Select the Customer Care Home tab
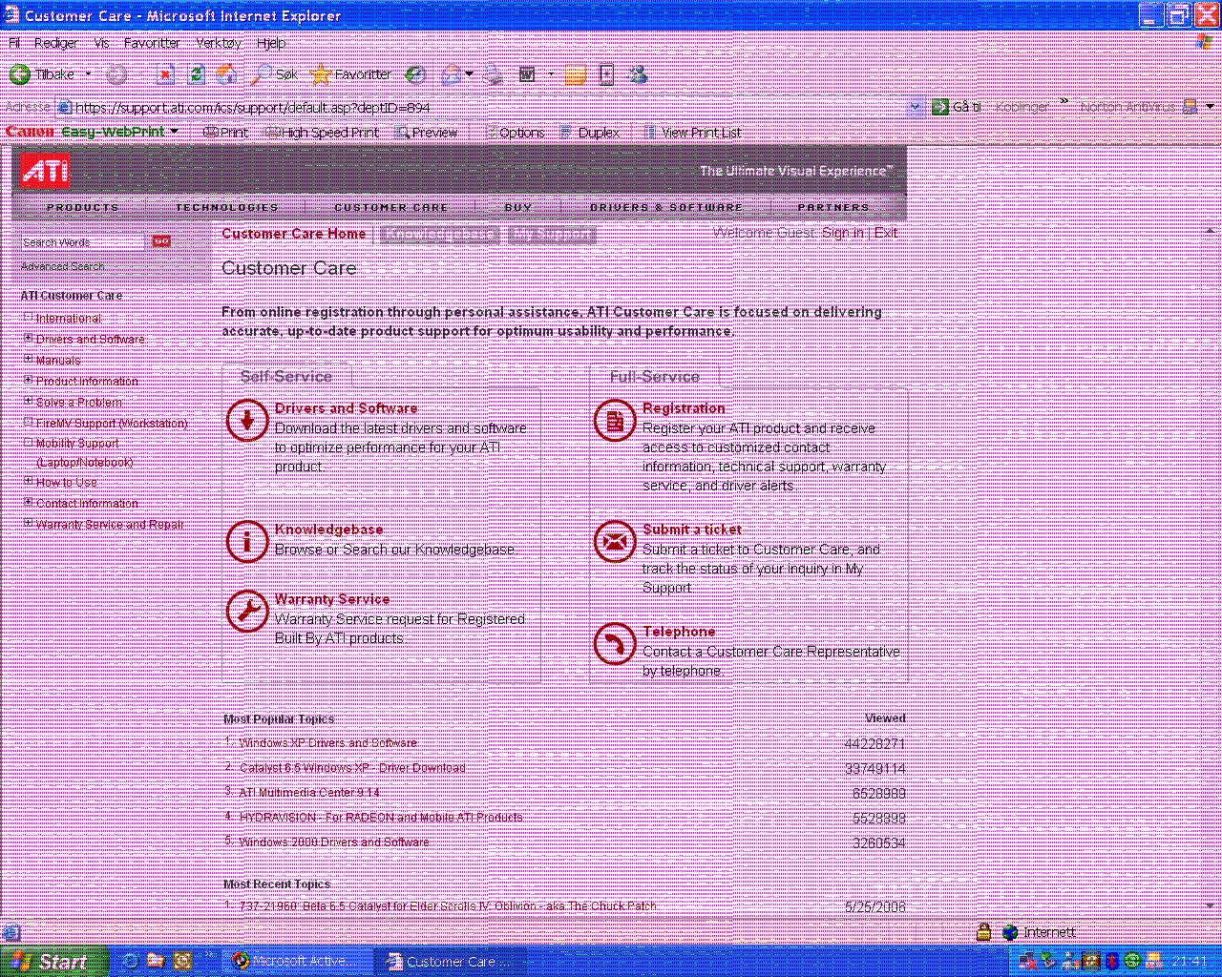Viewport: 1222px width, 977px height. point(294,234)
